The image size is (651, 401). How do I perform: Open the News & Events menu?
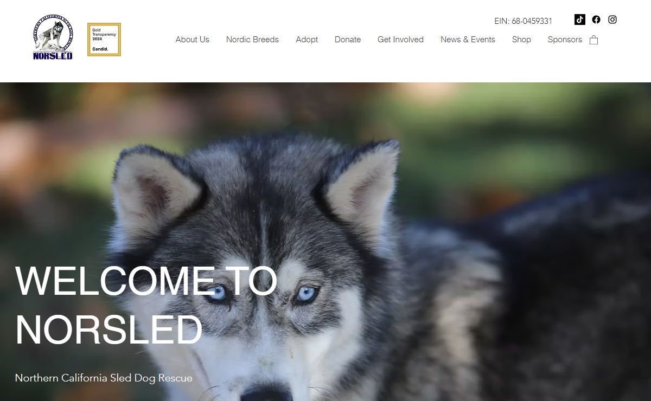(468, 40)
